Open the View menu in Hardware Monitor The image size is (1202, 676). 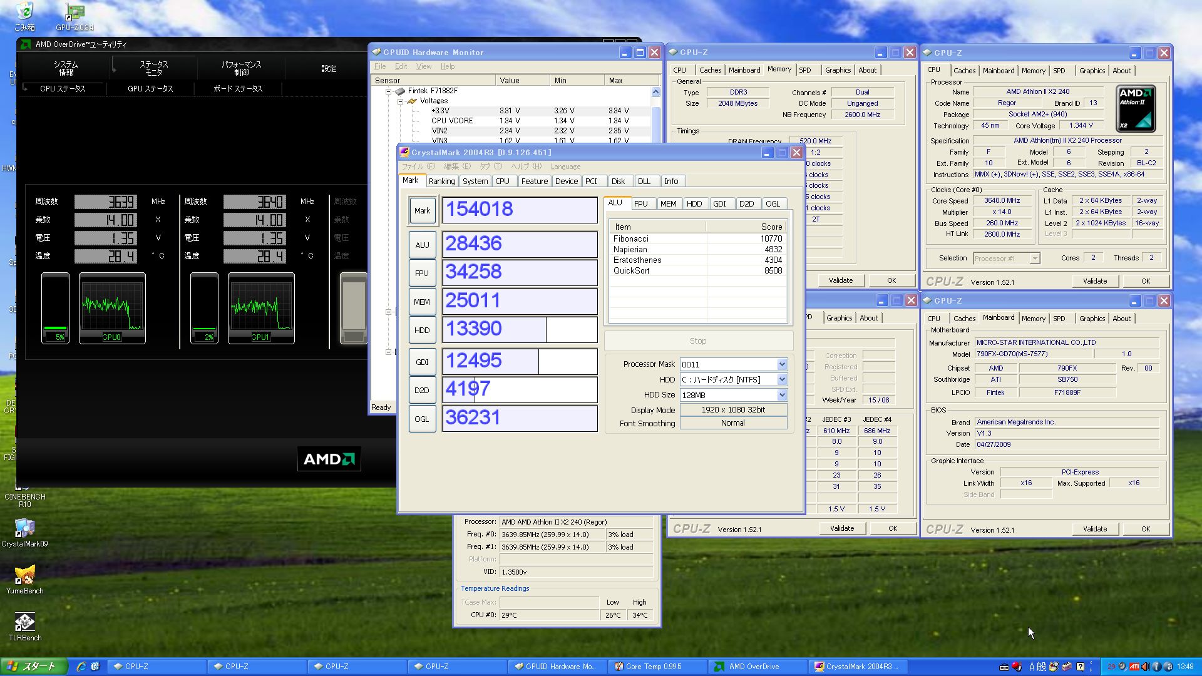click(x=424, y=66)
